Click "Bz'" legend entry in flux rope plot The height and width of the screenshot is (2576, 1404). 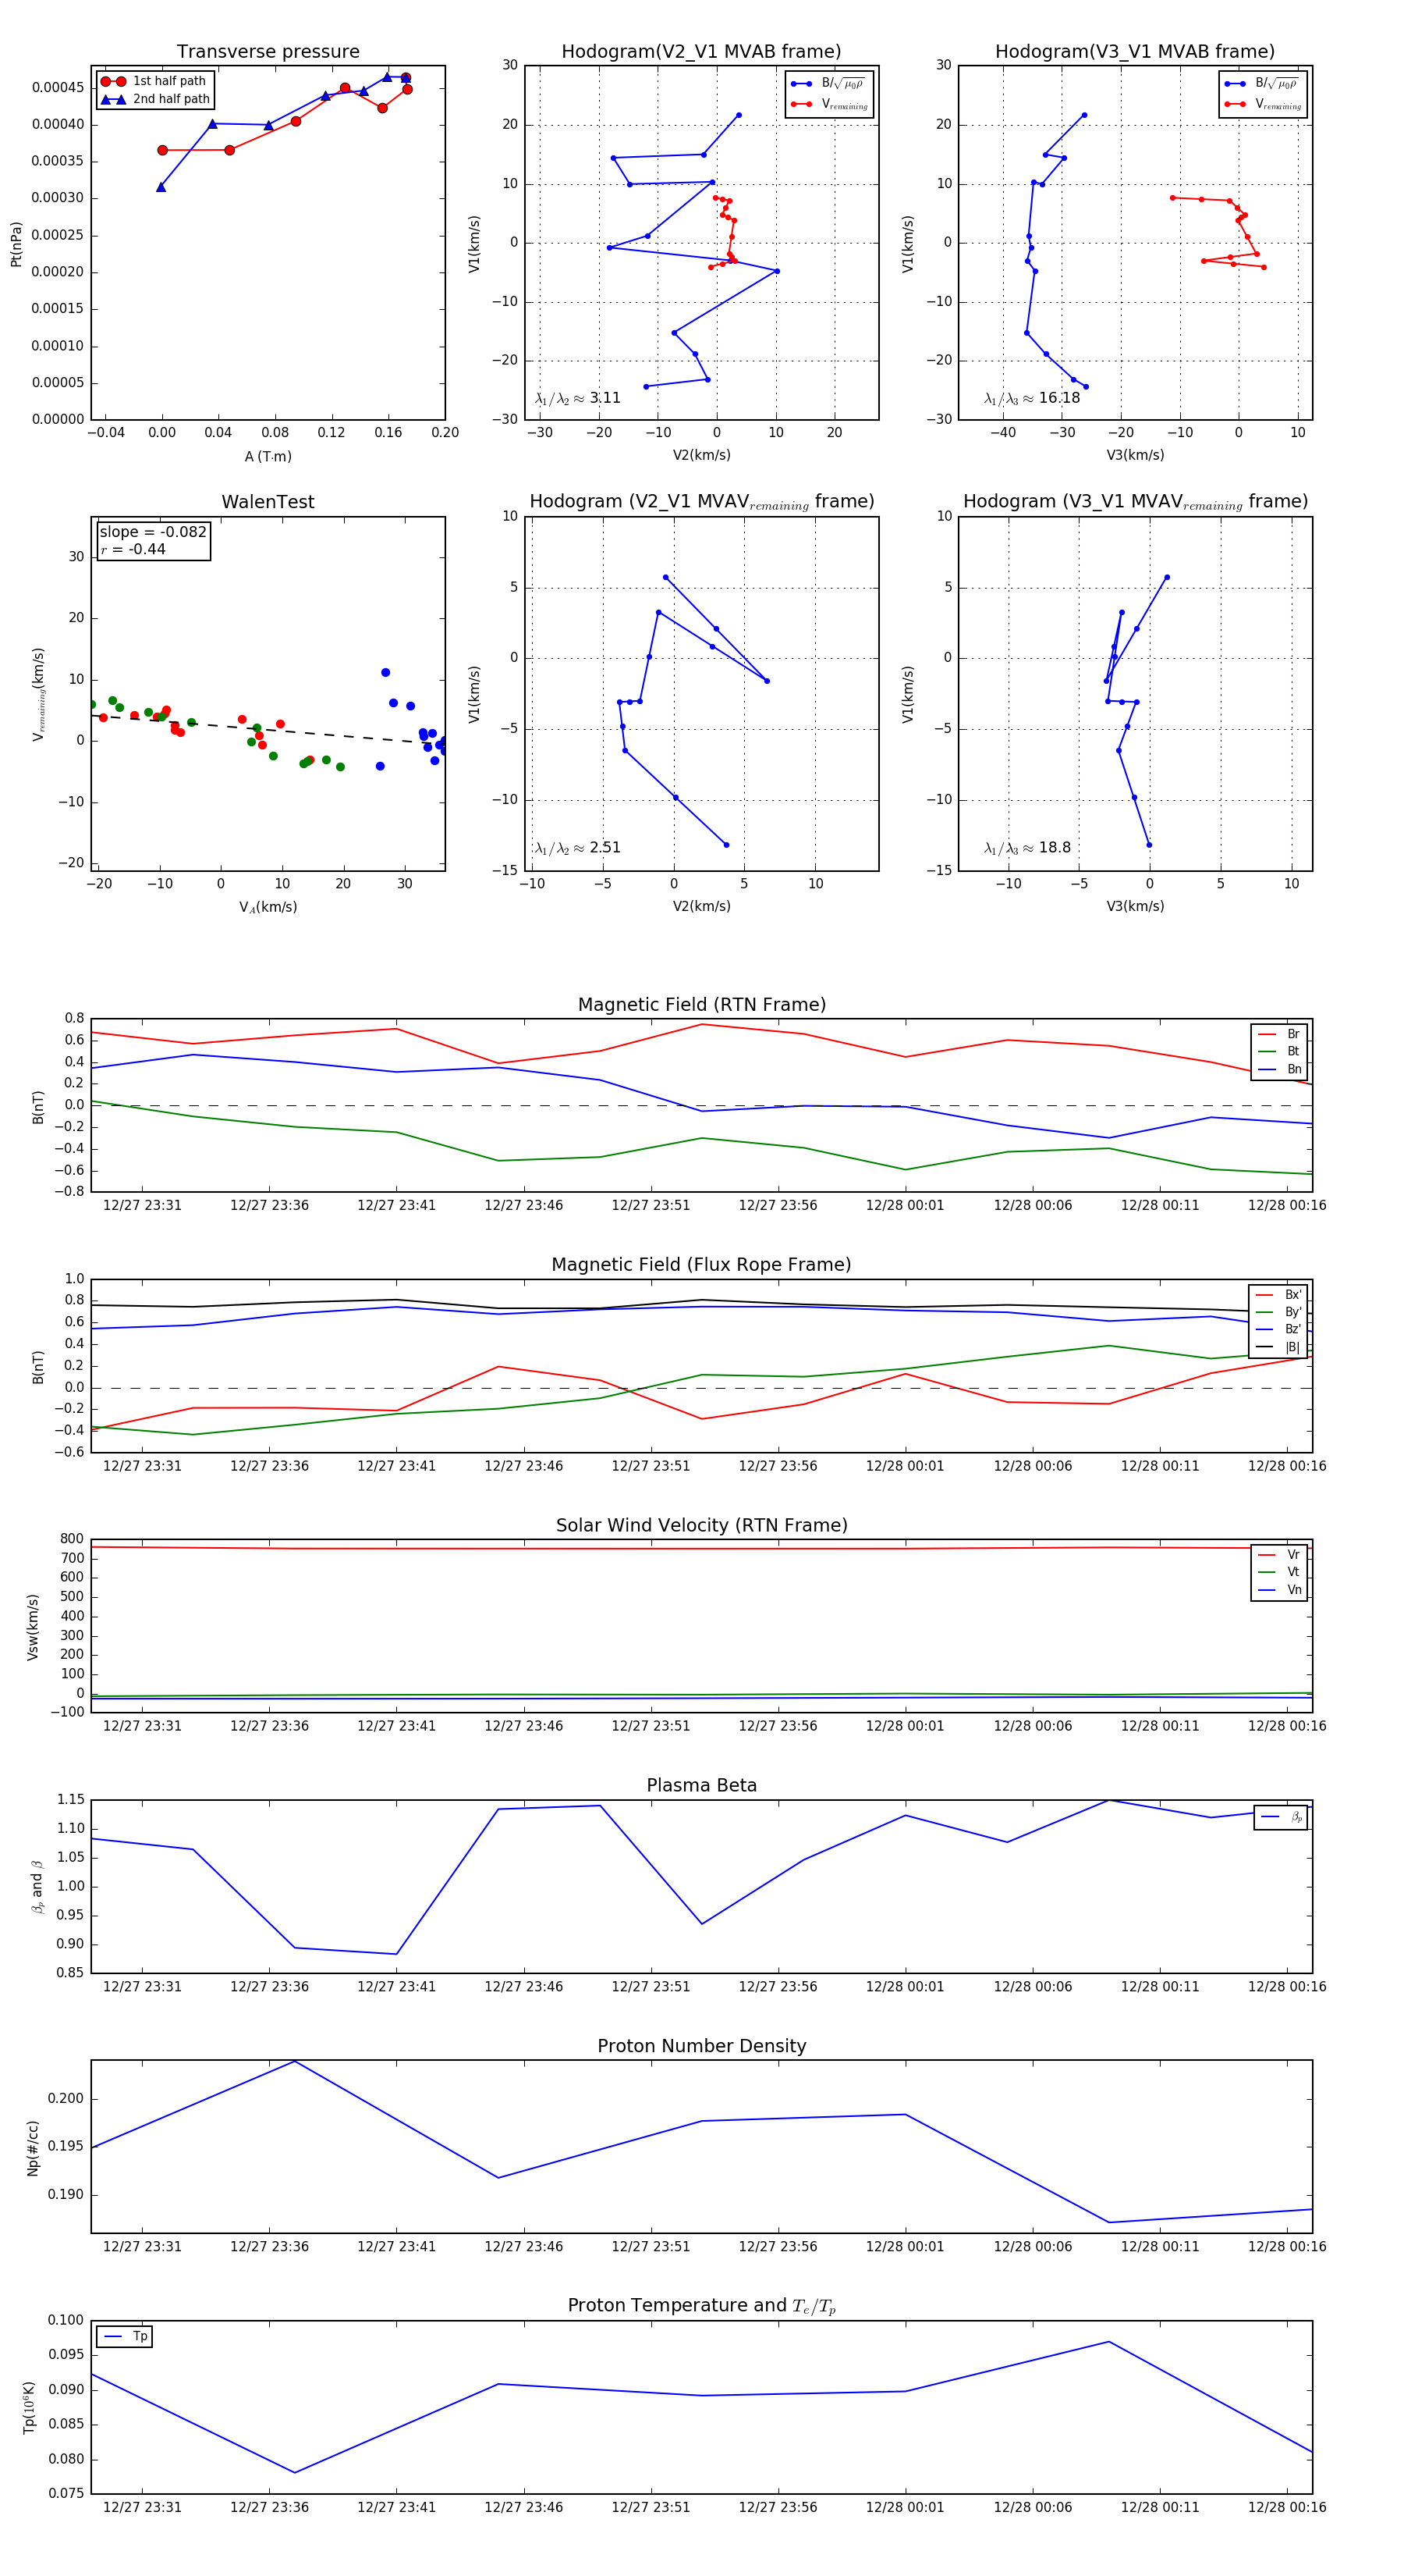coord(1279,1329)
